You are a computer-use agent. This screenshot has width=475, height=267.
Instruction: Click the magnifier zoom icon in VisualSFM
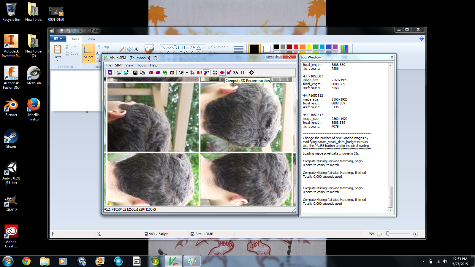[181, 73]
